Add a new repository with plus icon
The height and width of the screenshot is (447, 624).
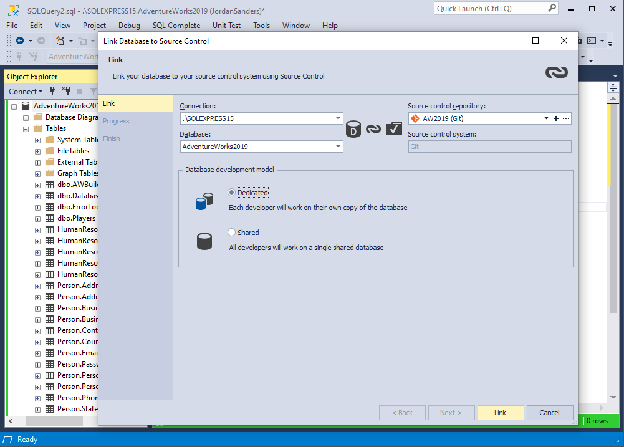(x=556, y=118)
